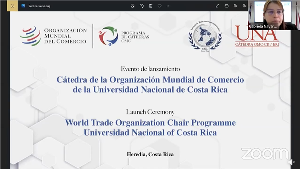
Task: Select Gabriela Navar... participant video thumbnail
Action: pos(274,15)
